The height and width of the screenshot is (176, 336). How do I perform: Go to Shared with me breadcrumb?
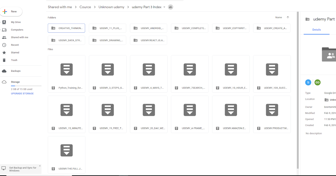[60, 7]
